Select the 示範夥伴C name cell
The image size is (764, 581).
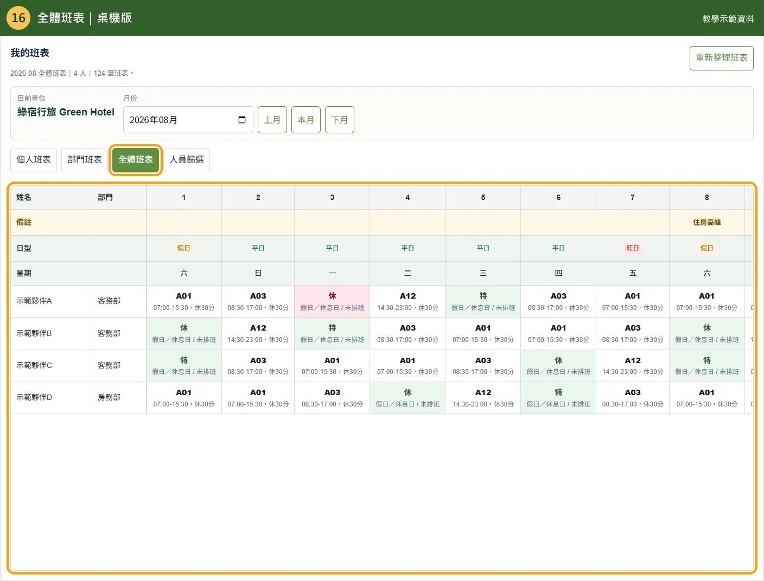(51, 366)
